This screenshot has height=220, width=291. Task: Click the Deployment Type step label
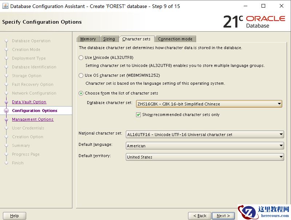[x=29, y=58]
